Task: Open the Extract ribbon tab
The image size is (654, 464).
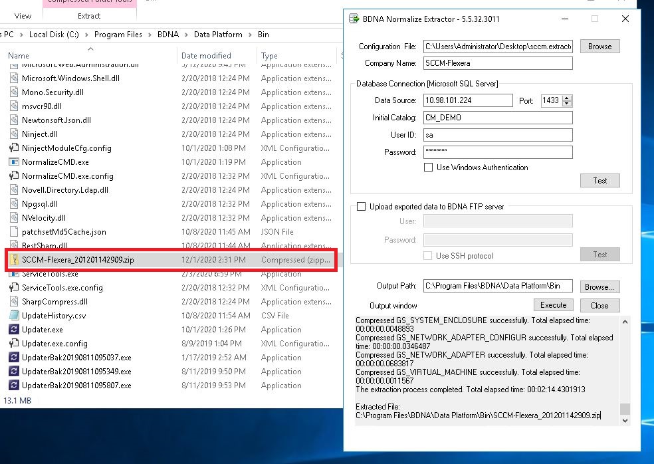Action: click(89, 16)
